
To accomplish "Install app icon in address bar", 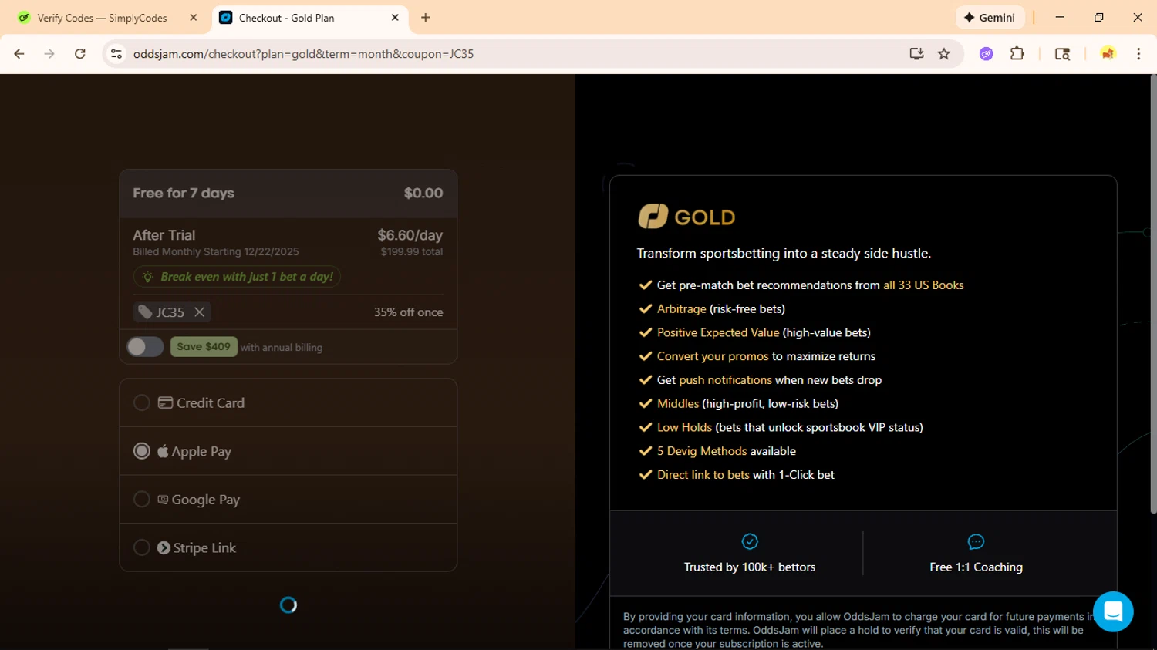I will 916,54.
